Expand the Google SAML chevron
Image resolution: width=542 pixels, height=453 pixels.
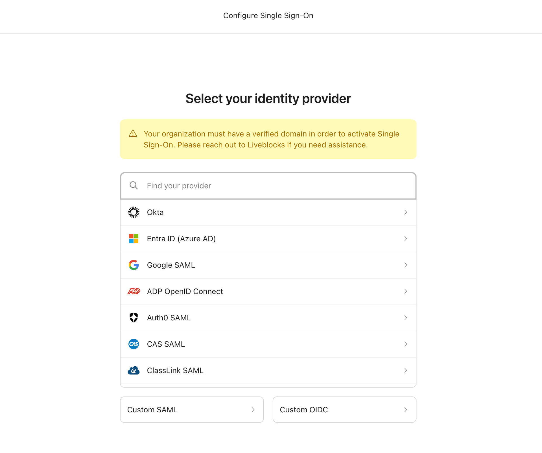406,265
